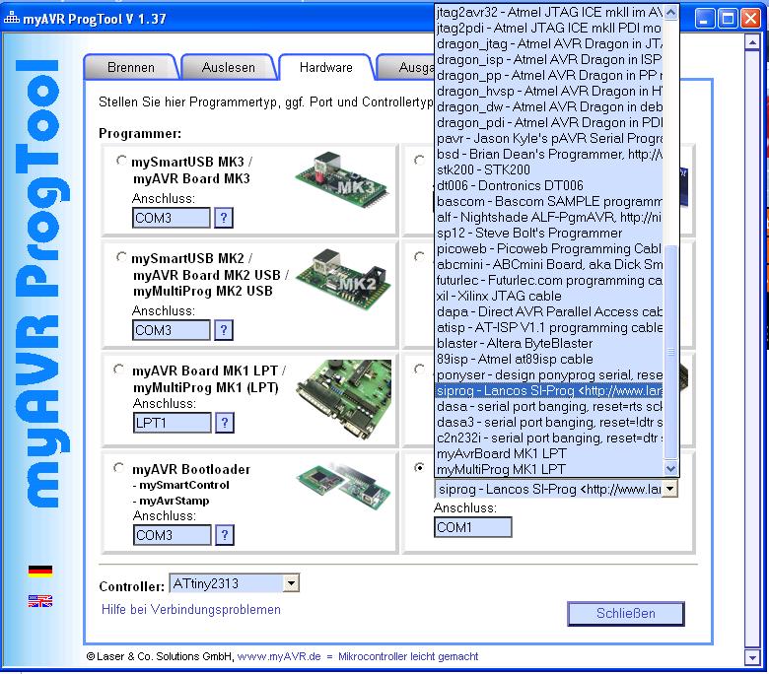Image resolution: width=769 pixels, height=674 pixels.
Task: Choose blaster Altera ByteBlaster entry
Action: (549, 343)
